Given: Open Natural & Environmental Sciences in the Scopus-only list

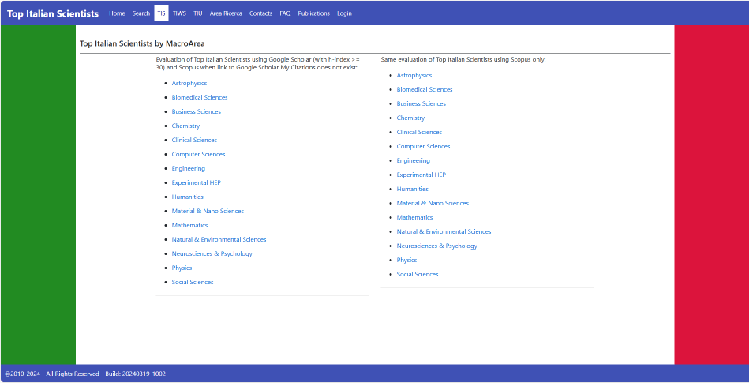Looking at the screenshot, I should (444, 232).
